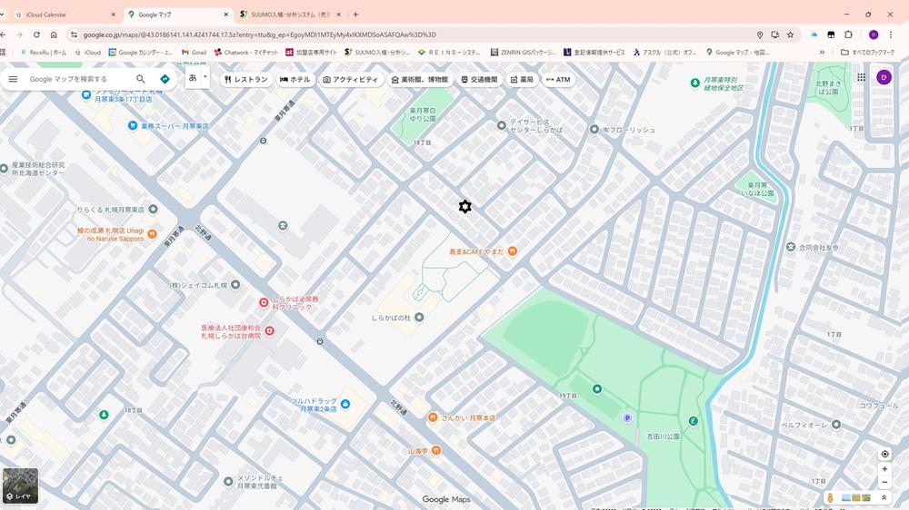Image resolution: width=909 pixels, height=510 pixels.
Task: Toggle the レイヤ layer view thumbnail
Action: tap(20, 485)
